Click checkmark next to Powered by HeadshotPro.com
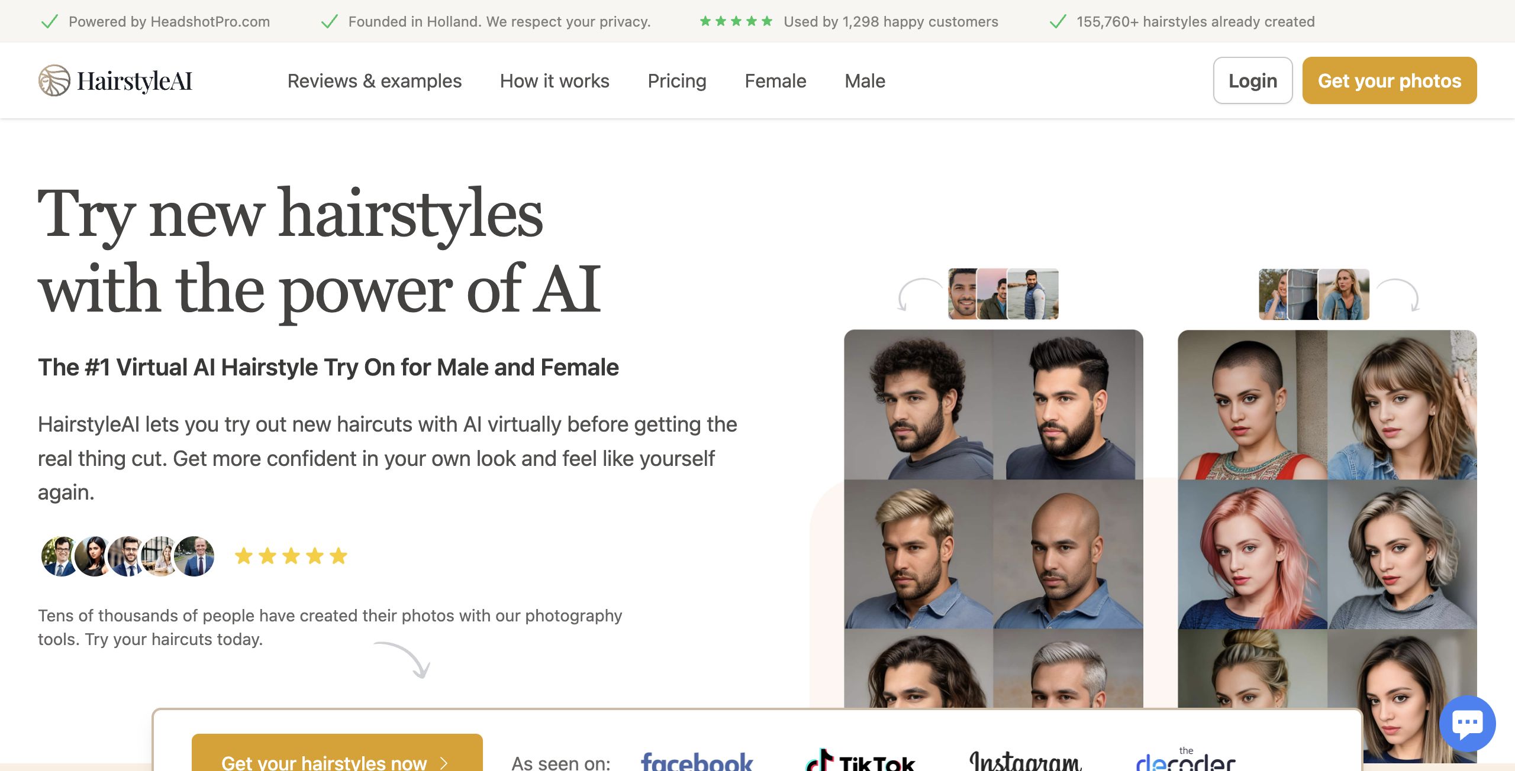This screenshot has height=771, width=1515. coord(49,22)
